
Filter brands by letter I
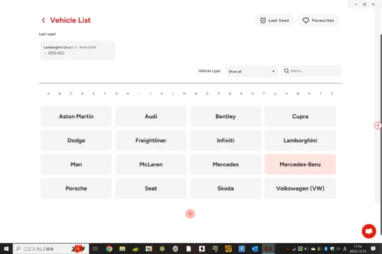[139, 93]
